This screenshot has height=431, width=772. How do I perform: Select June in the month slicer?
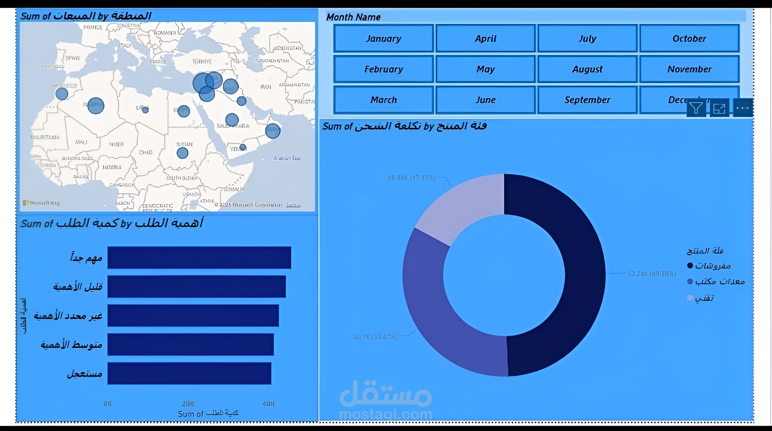tap(485, 100)
